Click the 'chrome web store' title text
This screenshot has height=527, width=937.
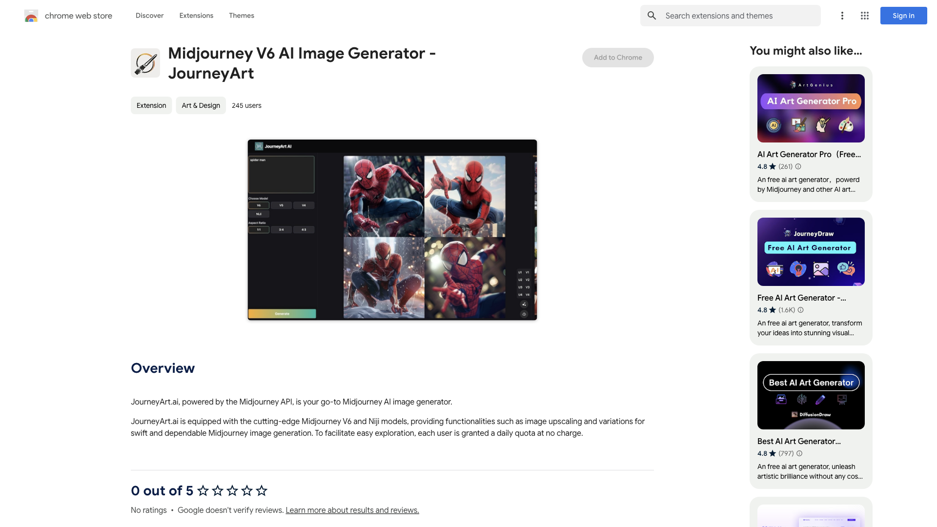79,16
